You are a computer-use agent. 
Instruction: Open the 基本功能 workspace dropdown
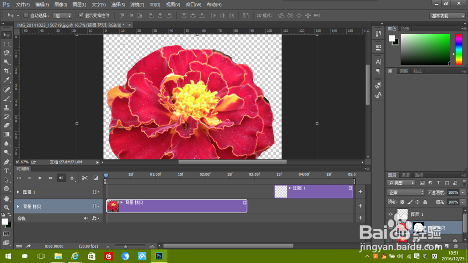(x=447, y=15)
